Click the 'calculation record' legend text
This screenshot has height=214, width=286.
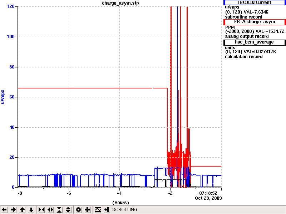pos(244,57)
